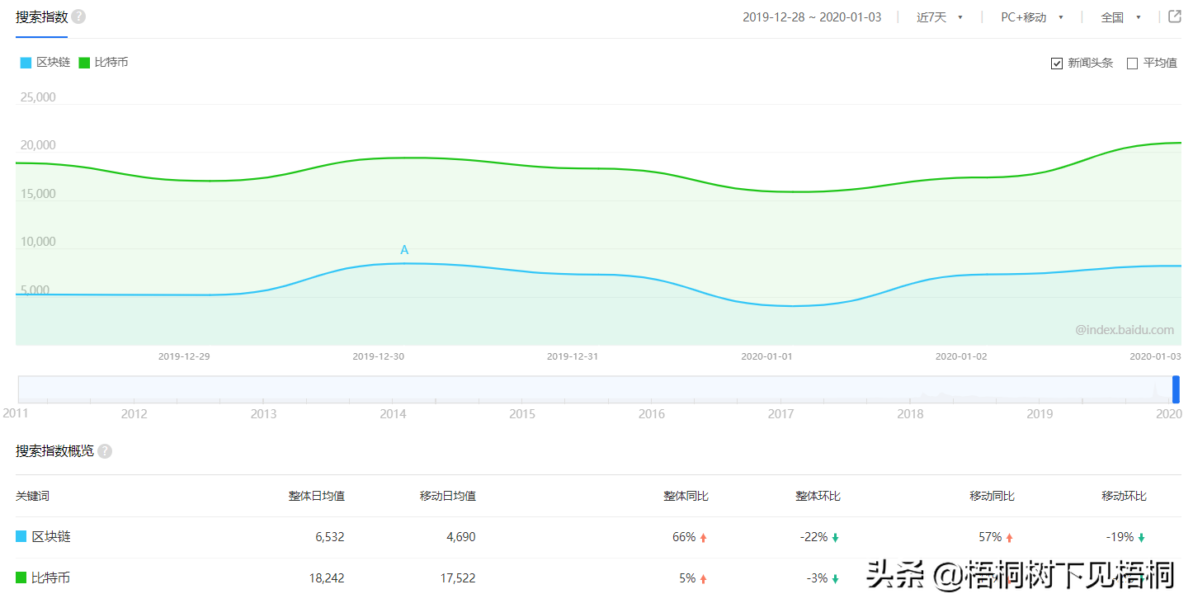The image size is (1193, 608).
Task: Click the 比特币 legend label
Action: click(x=111, y=63)
